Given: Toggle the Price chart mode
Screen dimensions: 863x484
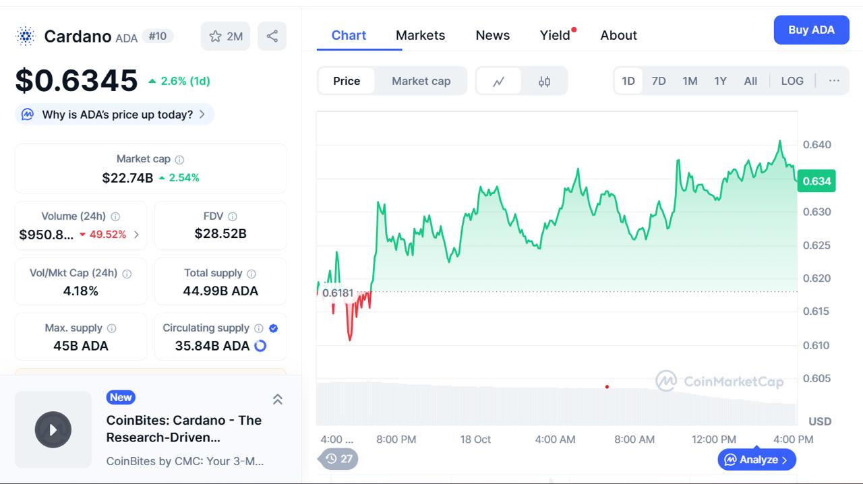Looking at the screenshot, I should click(347, 81).
